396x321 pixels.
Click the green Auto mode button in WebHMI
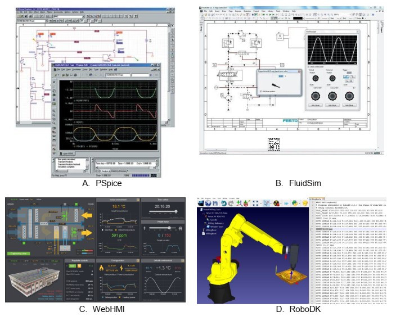(x=72, y=266)
